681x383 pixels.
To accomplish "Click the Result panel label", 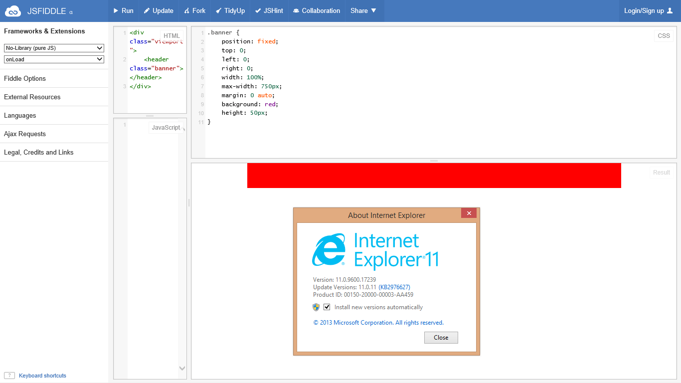I will [x=662, y=173].
